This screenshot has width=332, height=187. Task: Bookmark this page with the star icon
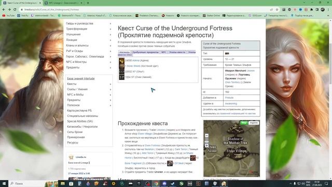pos(277,9)
